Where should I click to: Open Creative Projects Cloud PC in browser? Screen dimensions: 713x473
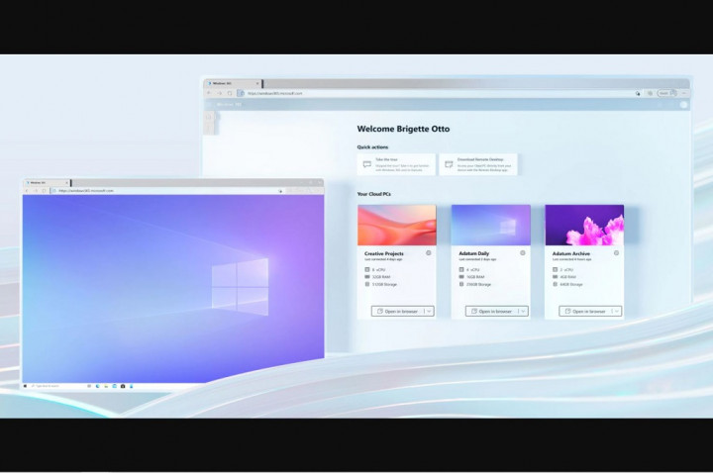click(397, 312)
